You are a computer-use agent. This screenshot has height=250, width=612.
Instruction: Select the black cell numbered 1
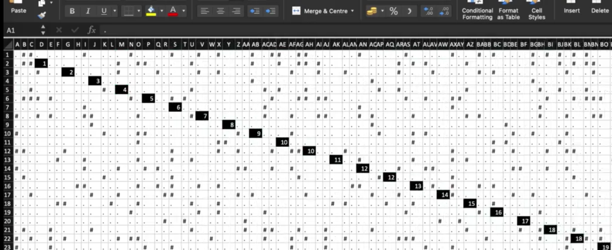click(41, 64)
